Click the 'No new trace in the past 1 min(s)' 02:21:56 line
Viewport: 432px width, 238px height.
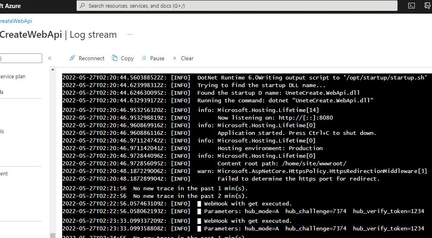click(x=155, y=188)
